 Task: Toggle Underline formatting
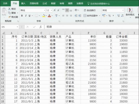point(30,16)
